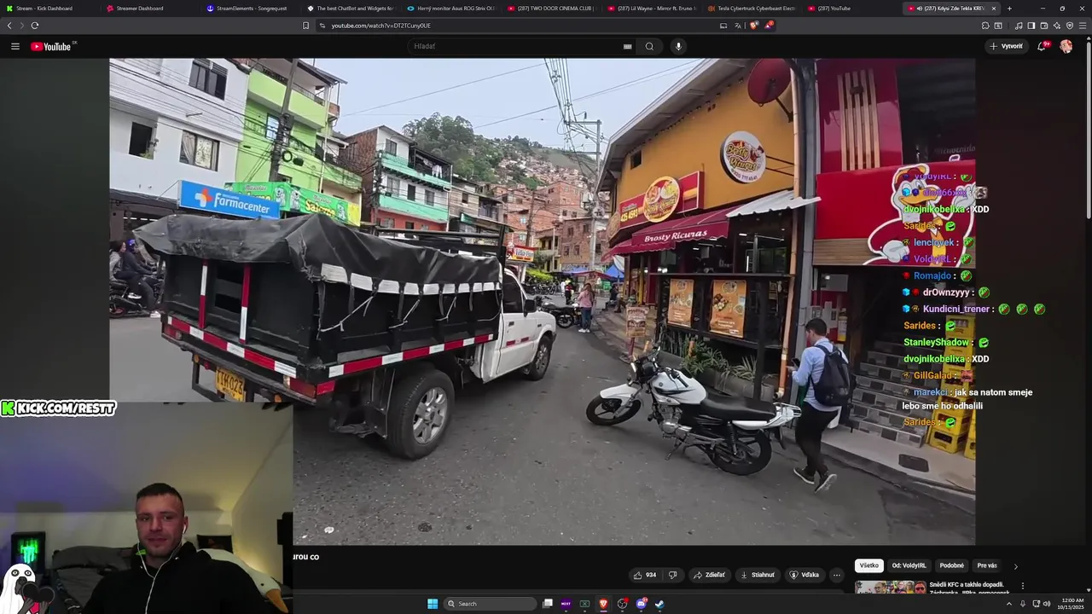1092x614 pixels.
Task: Click the video player to pause
Action: (543, 301)
